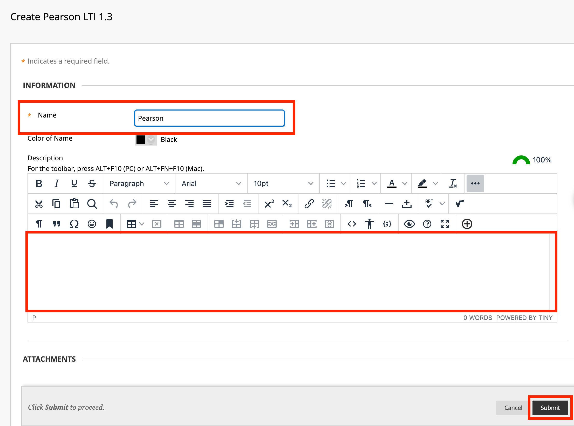Viewport: 574px width, 426px height.
Task: Expand text color picker arrow
Action: click(x=405, y=183)
